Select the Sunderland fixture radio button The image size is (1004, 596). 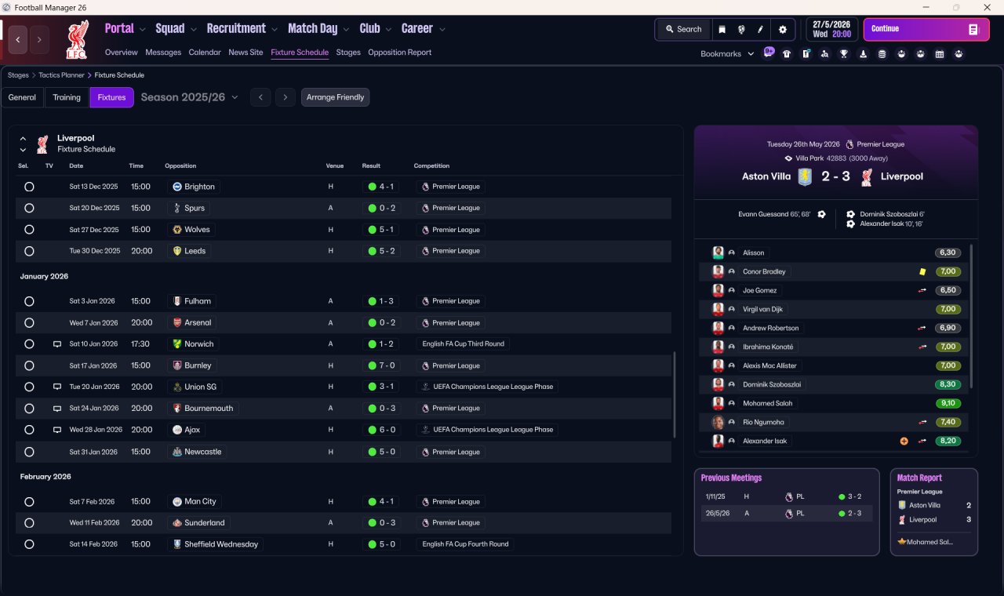[x=29, y=522]
